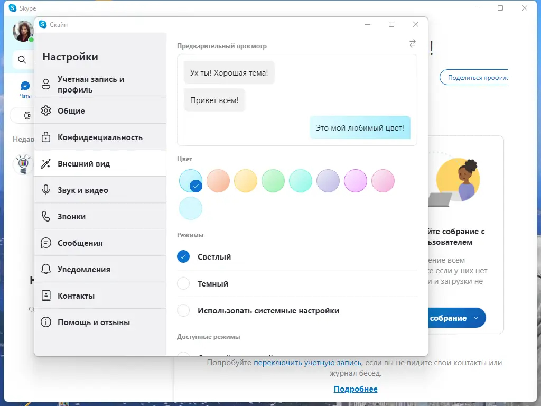The height and width of the screenshot is (406, 541).
Task: Open the Подробнее link at the bottom
Action: (x=356, y=389)
